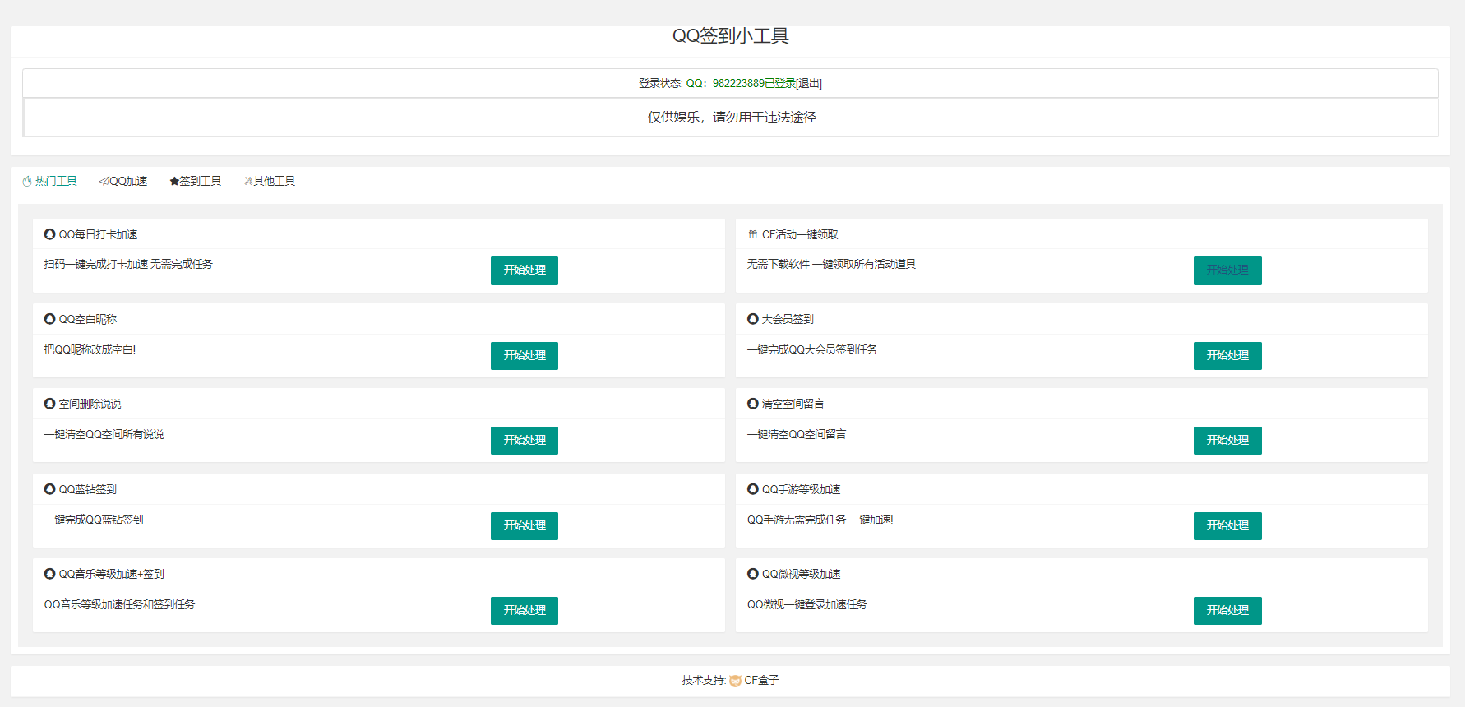Click the gift icon beside CF活动一键领取

(752, 234)
